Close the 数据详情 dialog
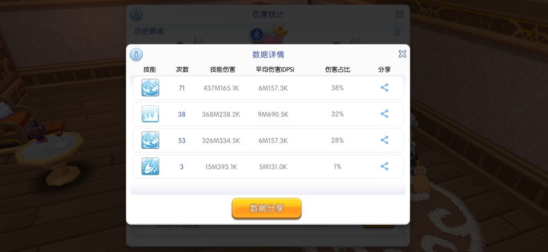 click(x=402, y=54)
